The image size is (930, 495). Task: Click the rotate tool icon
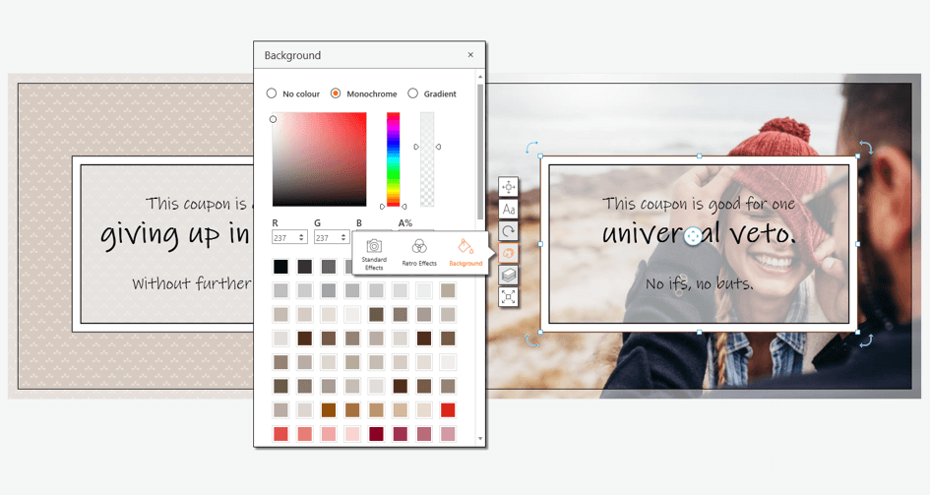509,231
